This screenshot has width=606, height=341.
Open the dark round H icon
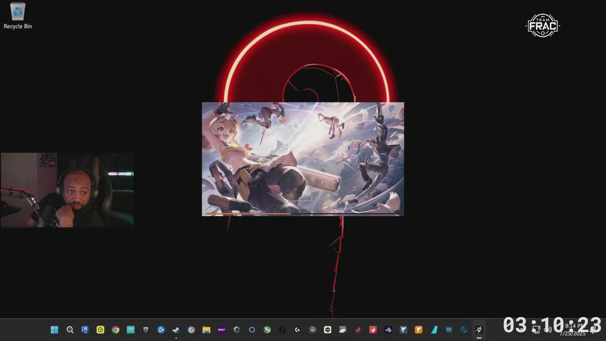282,330
